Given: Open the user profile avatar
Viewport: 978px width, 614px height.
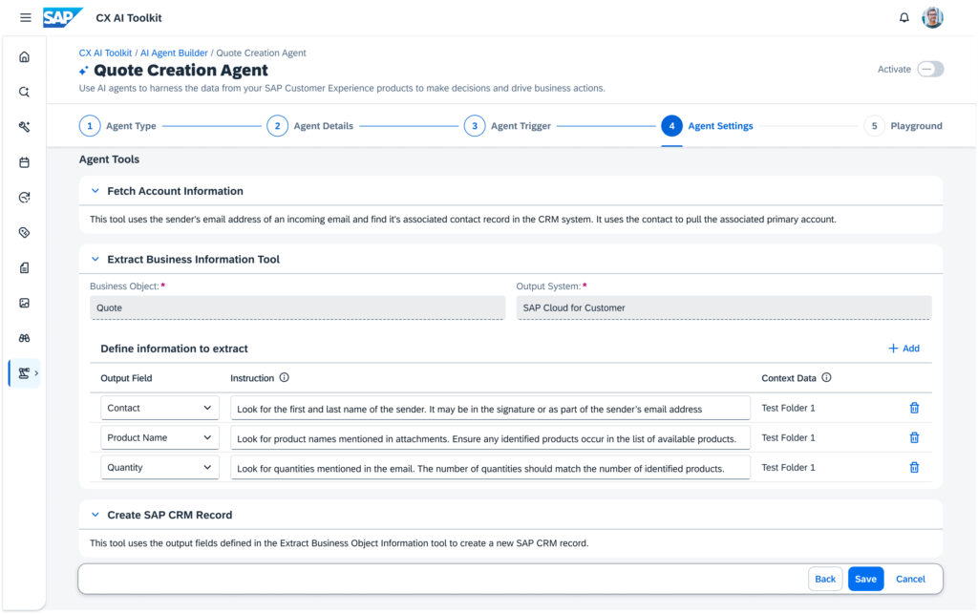Looking at the screenshot, I should [x=932, y=17].
